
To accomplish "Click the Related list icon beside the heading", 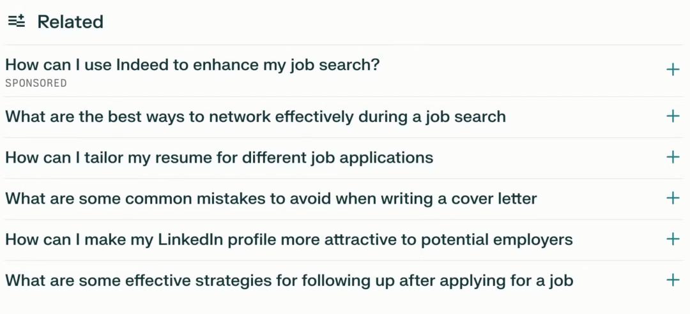I will click(17, 21).
